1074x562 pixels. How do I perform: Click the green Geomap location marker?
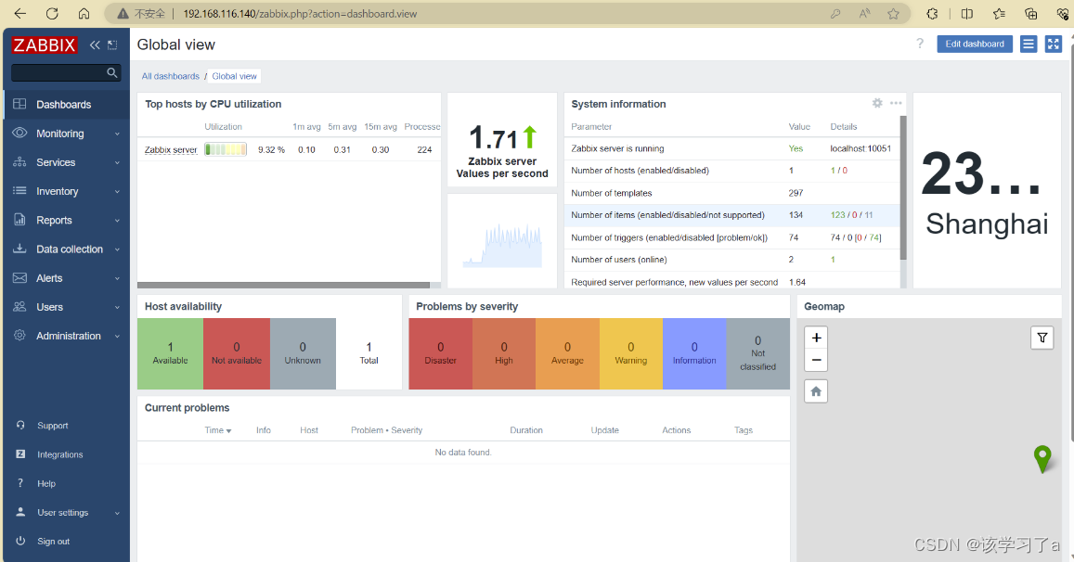pyautogui.click(x=1042, y=459)
